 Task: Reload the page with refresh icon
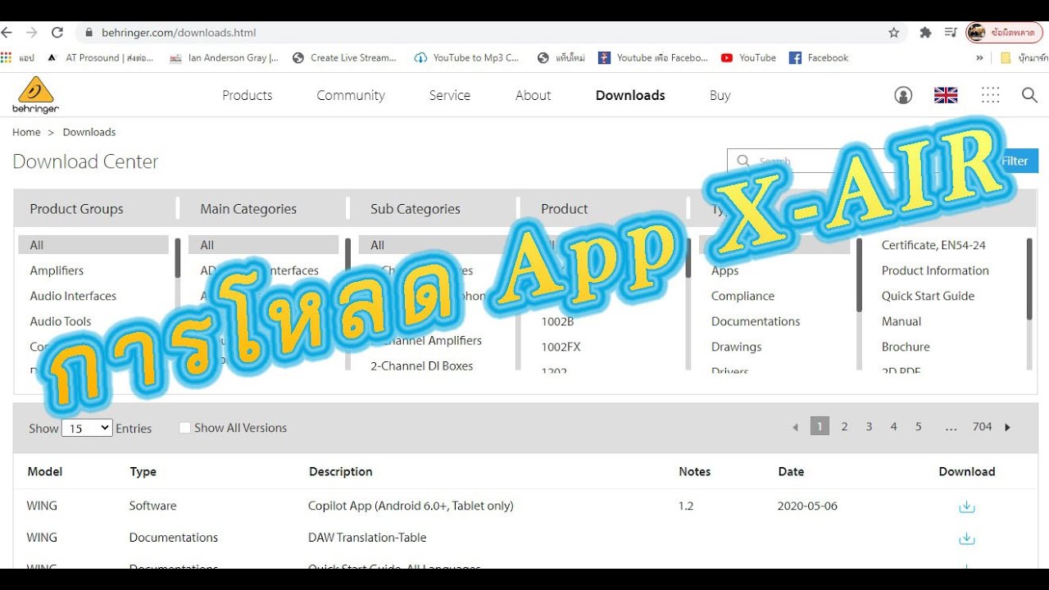coord(57,33)
